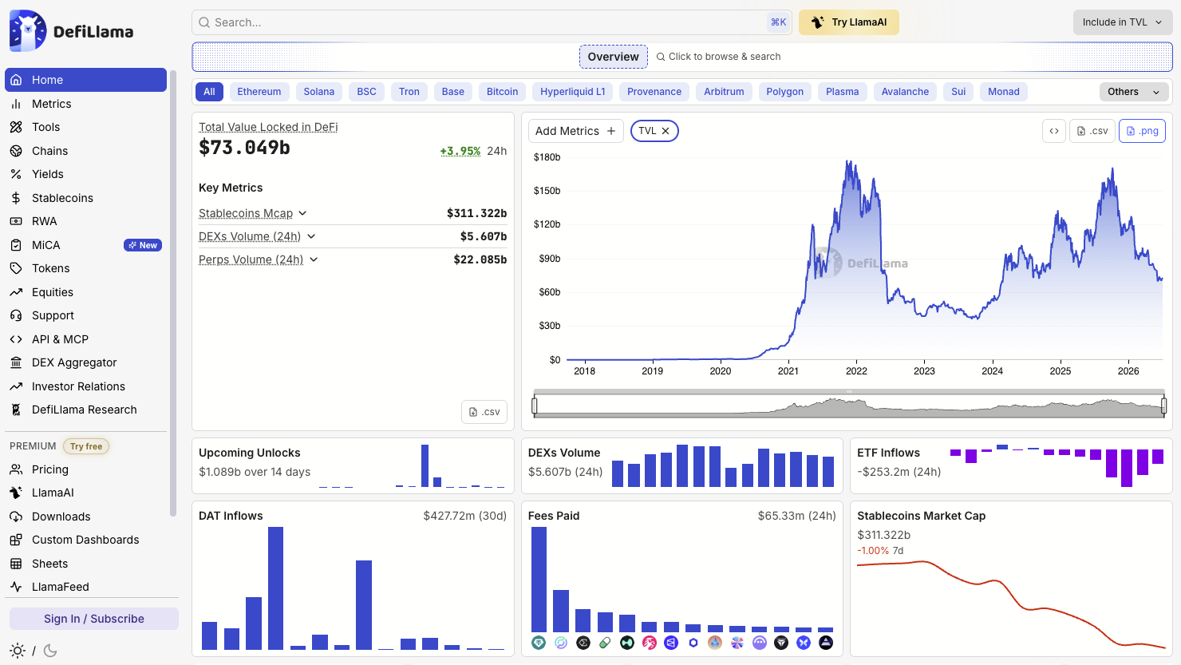This screenshot has height=665, width=1181.
Task: Switch to light mode sun icon
Action: (x=18, y=651)
